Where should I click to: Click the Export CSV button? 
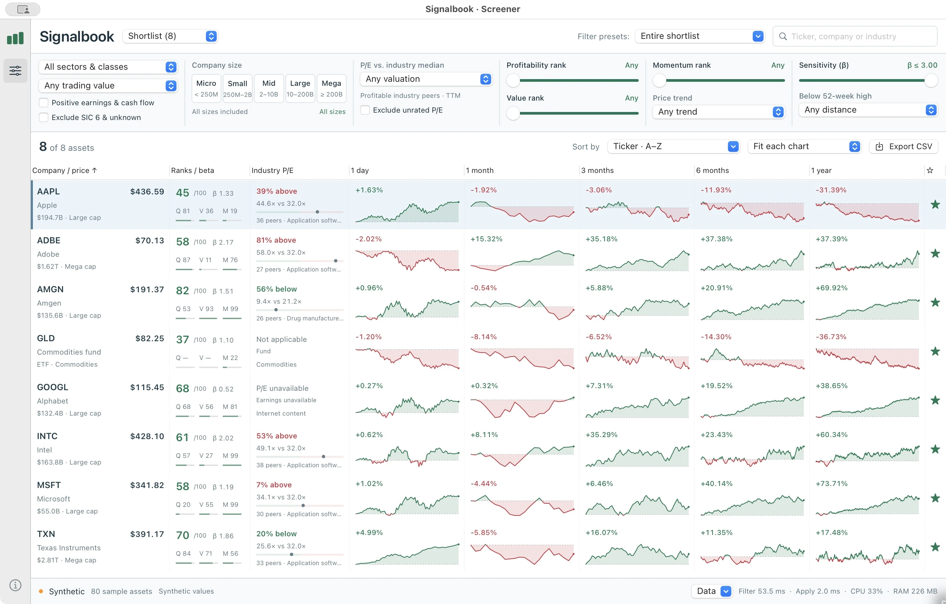[903, 147]
